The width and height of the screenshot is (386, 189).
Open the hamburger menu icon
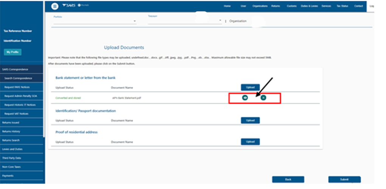click(55, 6)
